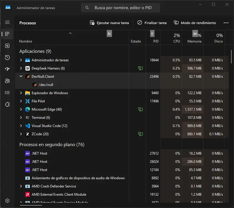This screenshot has width=234, height=208.
Task: Open the three-dot more options menu
Action: click(226, 23)
